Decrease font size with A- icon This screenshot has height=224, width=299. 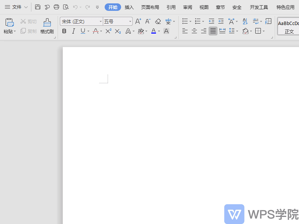(x=148, y=21)
